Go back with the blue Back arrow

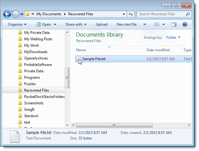point(7,14)
